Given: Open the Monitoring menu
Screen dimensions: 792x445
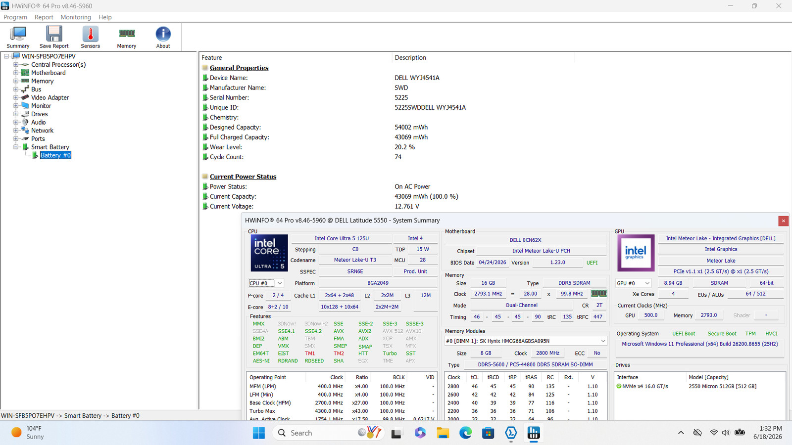Looking at the screenshot, I should 76,17.
